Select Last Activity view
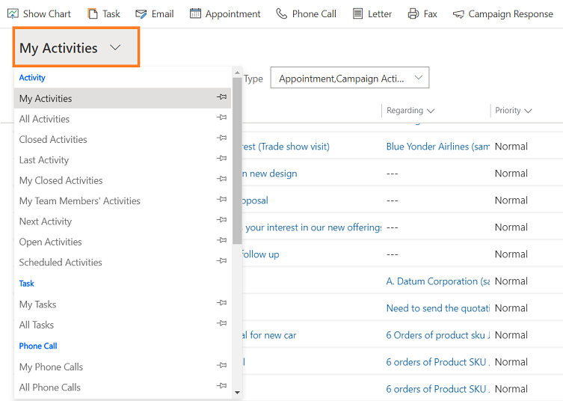 (123, 160)
